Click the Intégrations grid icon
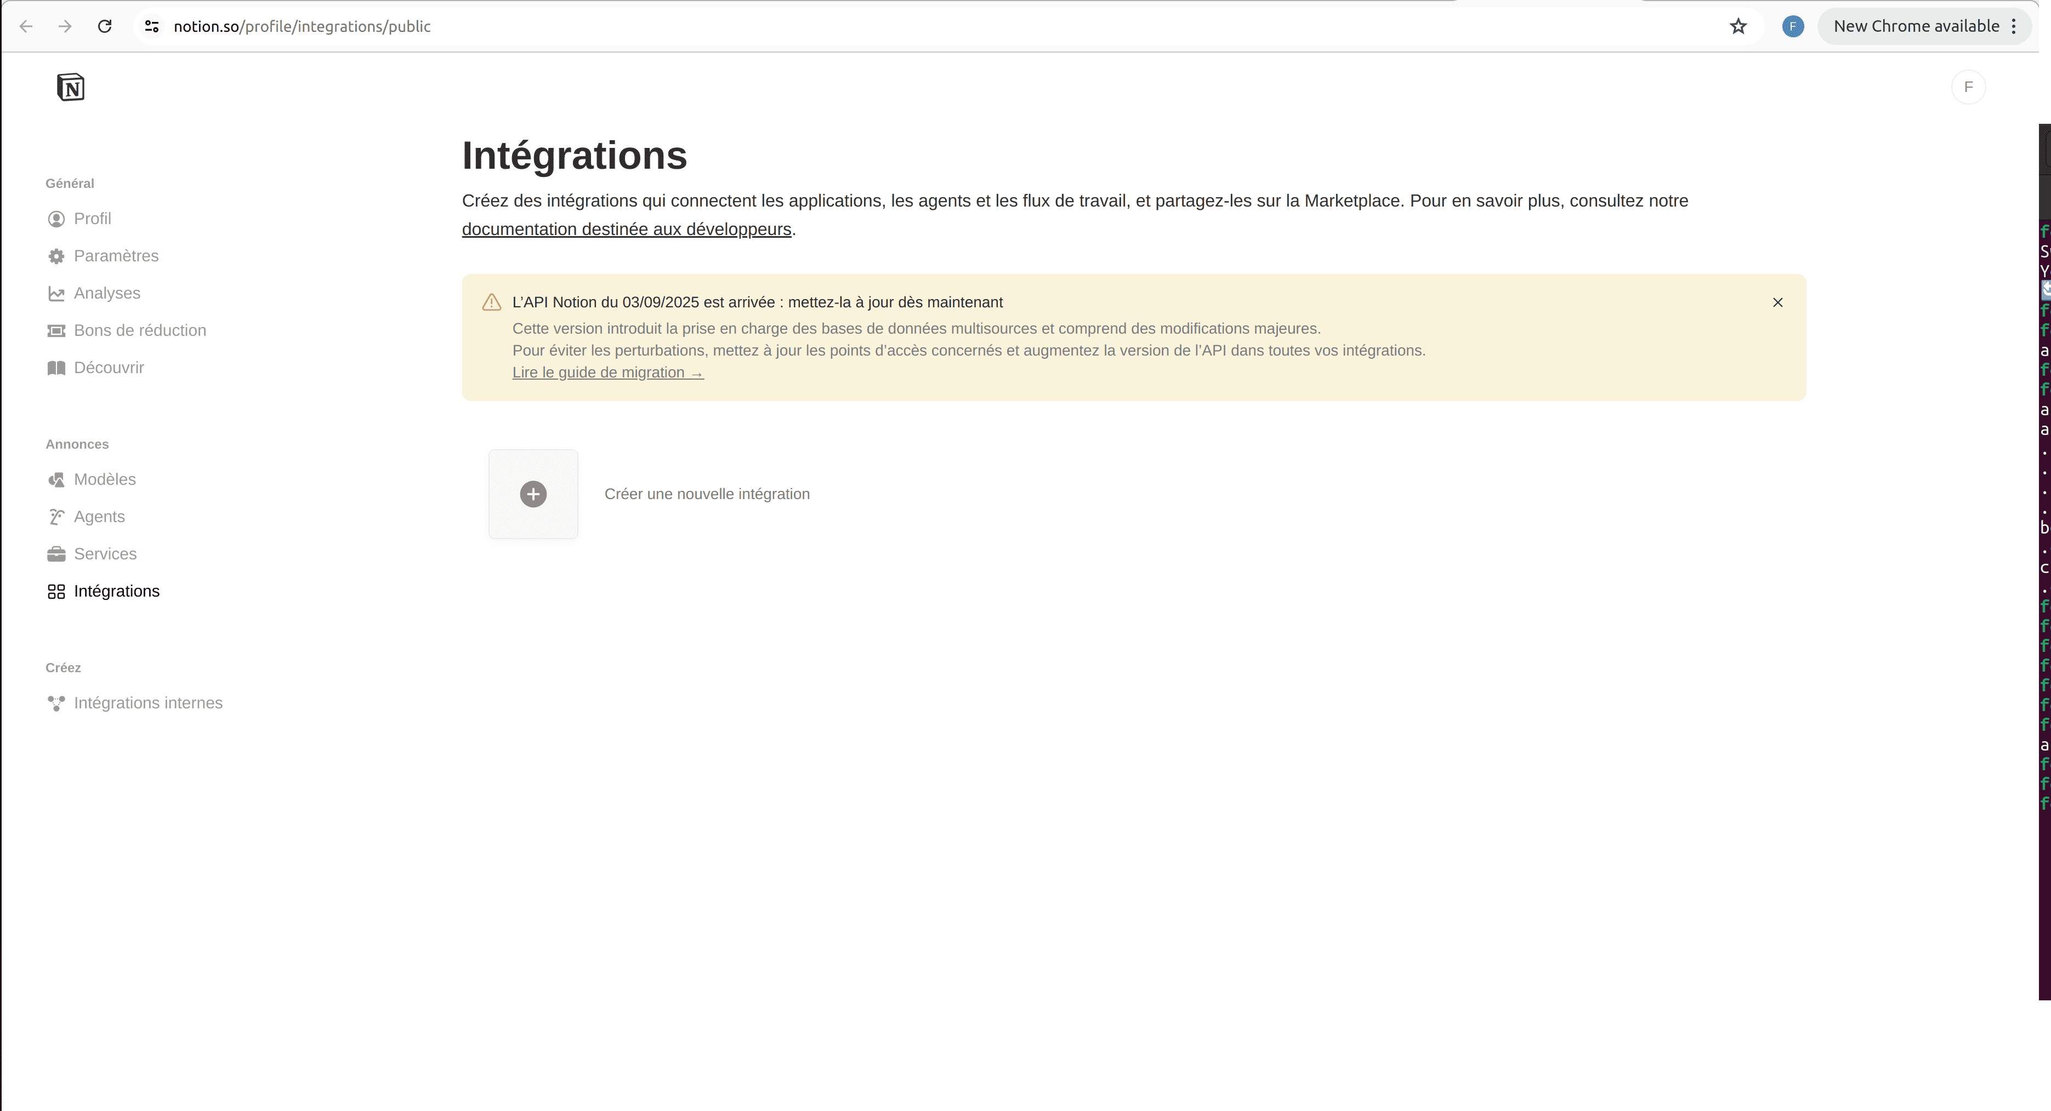Image resolution: width=2051 pixels, height=1111 pixels. pyautogui.click(x=56, y=591)
